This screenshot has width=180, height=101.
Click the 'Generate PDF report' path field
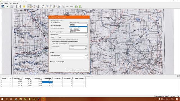click(x=73, y=58)
